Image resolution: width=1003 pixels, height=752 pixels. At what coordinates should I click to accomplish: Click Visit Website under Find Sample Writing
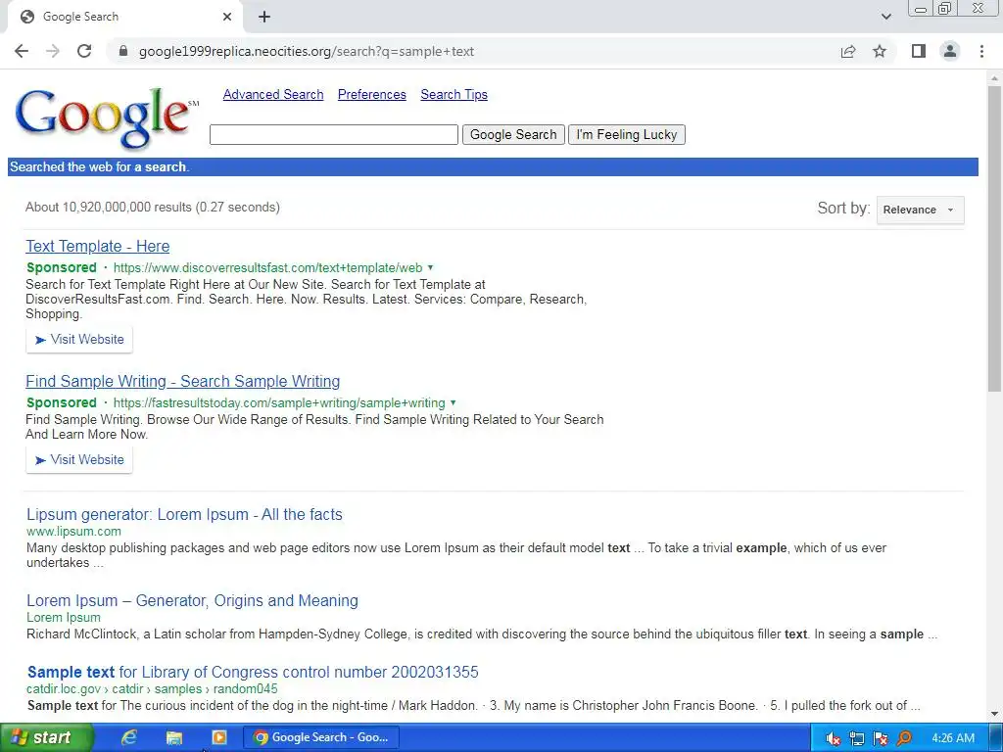tap(79, 460)
